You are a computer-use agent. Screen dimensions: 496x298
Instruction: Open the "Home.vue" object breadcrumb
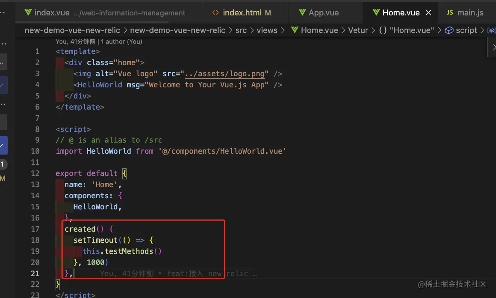(412, 30)
